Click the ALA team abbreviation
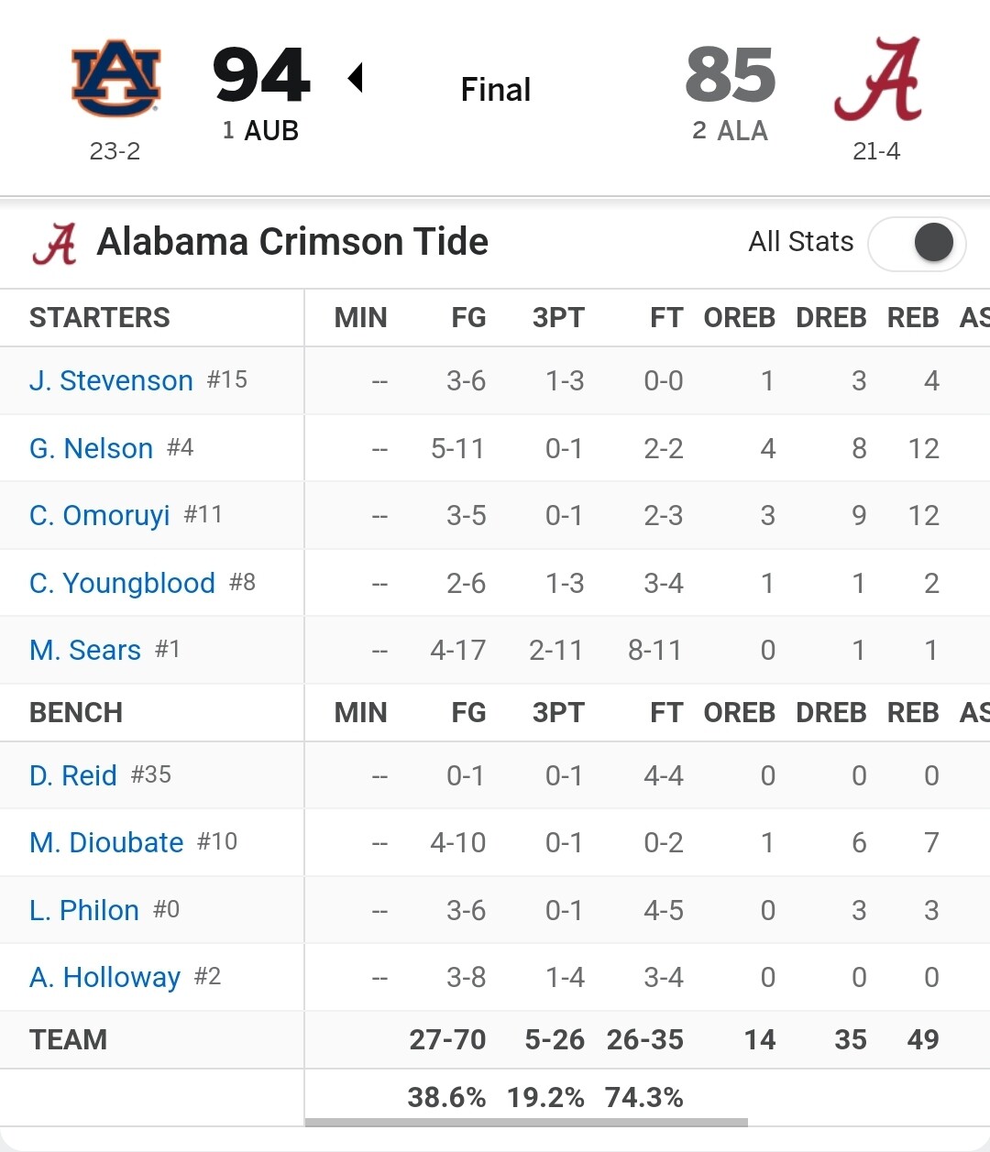This screenshot has height=1152, width=990. tap(742, 131)
